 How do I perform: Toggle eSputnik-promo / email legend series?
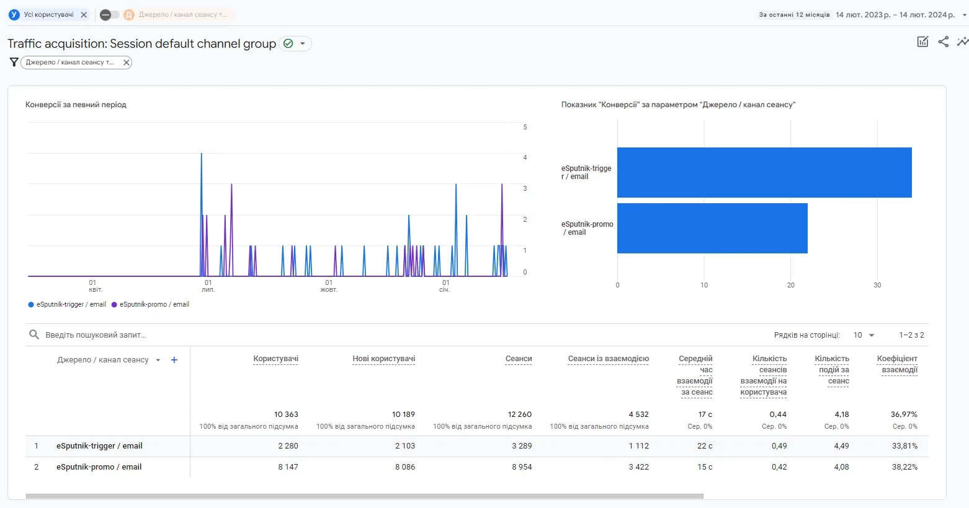150,305
